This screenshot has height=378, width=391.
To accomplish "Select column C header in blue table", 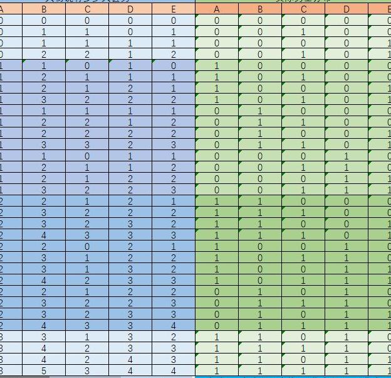I will (x=87, y=9).
